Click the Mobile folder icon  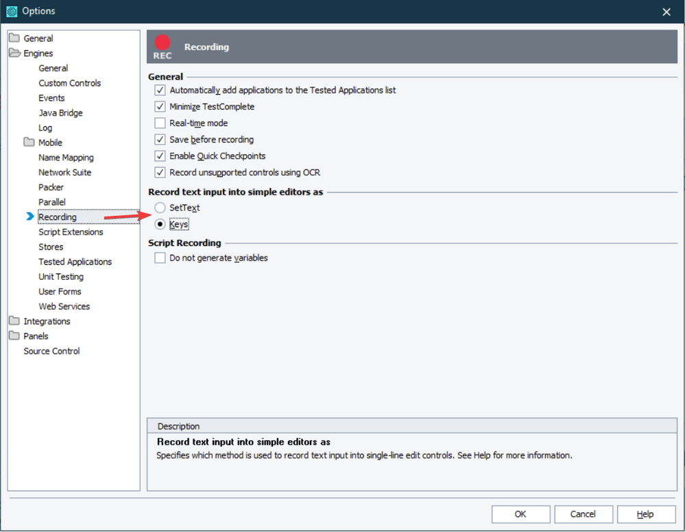pyautogui.click(x=29, y=142)
